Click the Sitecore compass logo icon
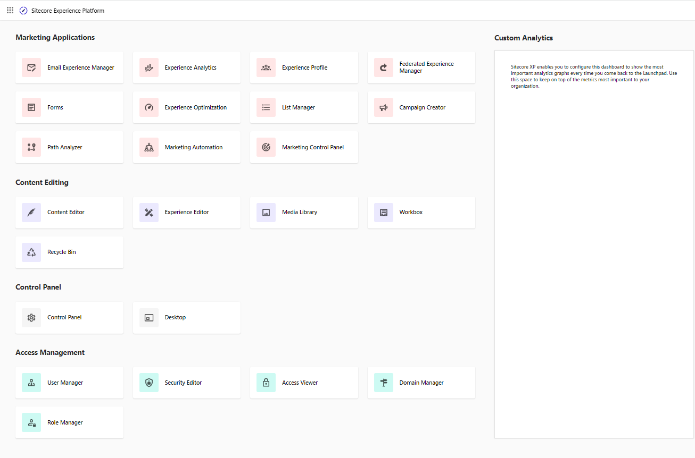695x458 pixels. click(23, 11)
